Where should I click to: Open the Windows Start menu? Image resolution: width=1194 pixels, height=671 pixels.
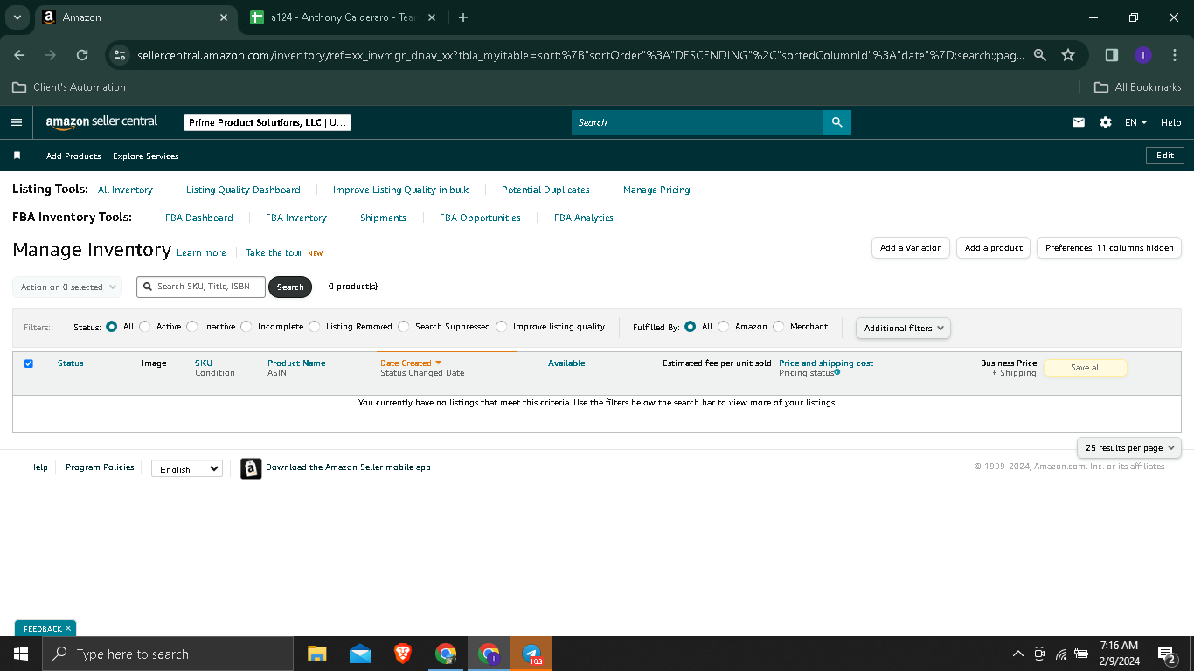click(20, 654)
